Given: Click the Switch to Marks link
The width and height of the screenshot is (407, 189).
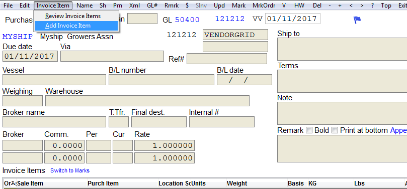Looking at the screenshot, I should click(x=70, y=170).
